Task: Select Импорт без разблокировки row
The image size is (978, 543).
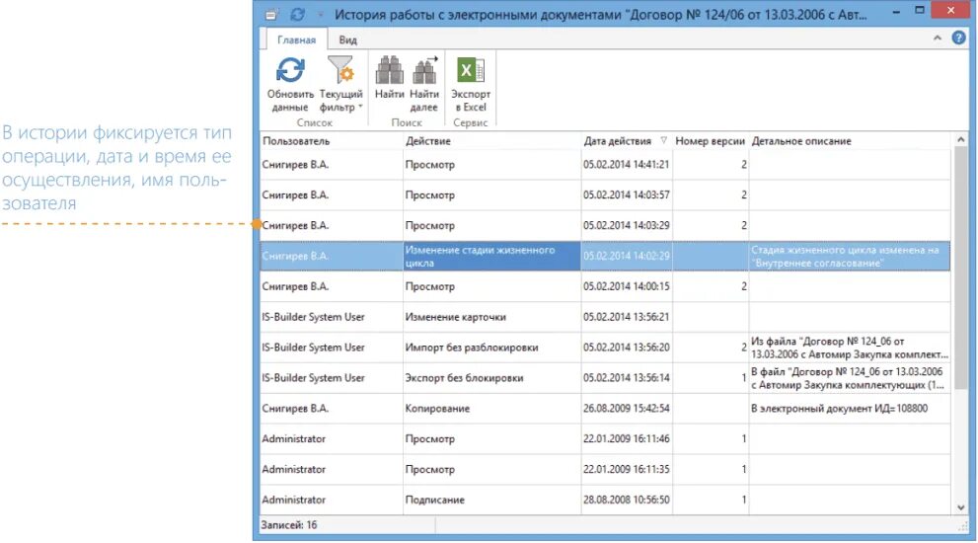Action: [x=605, y=348]
